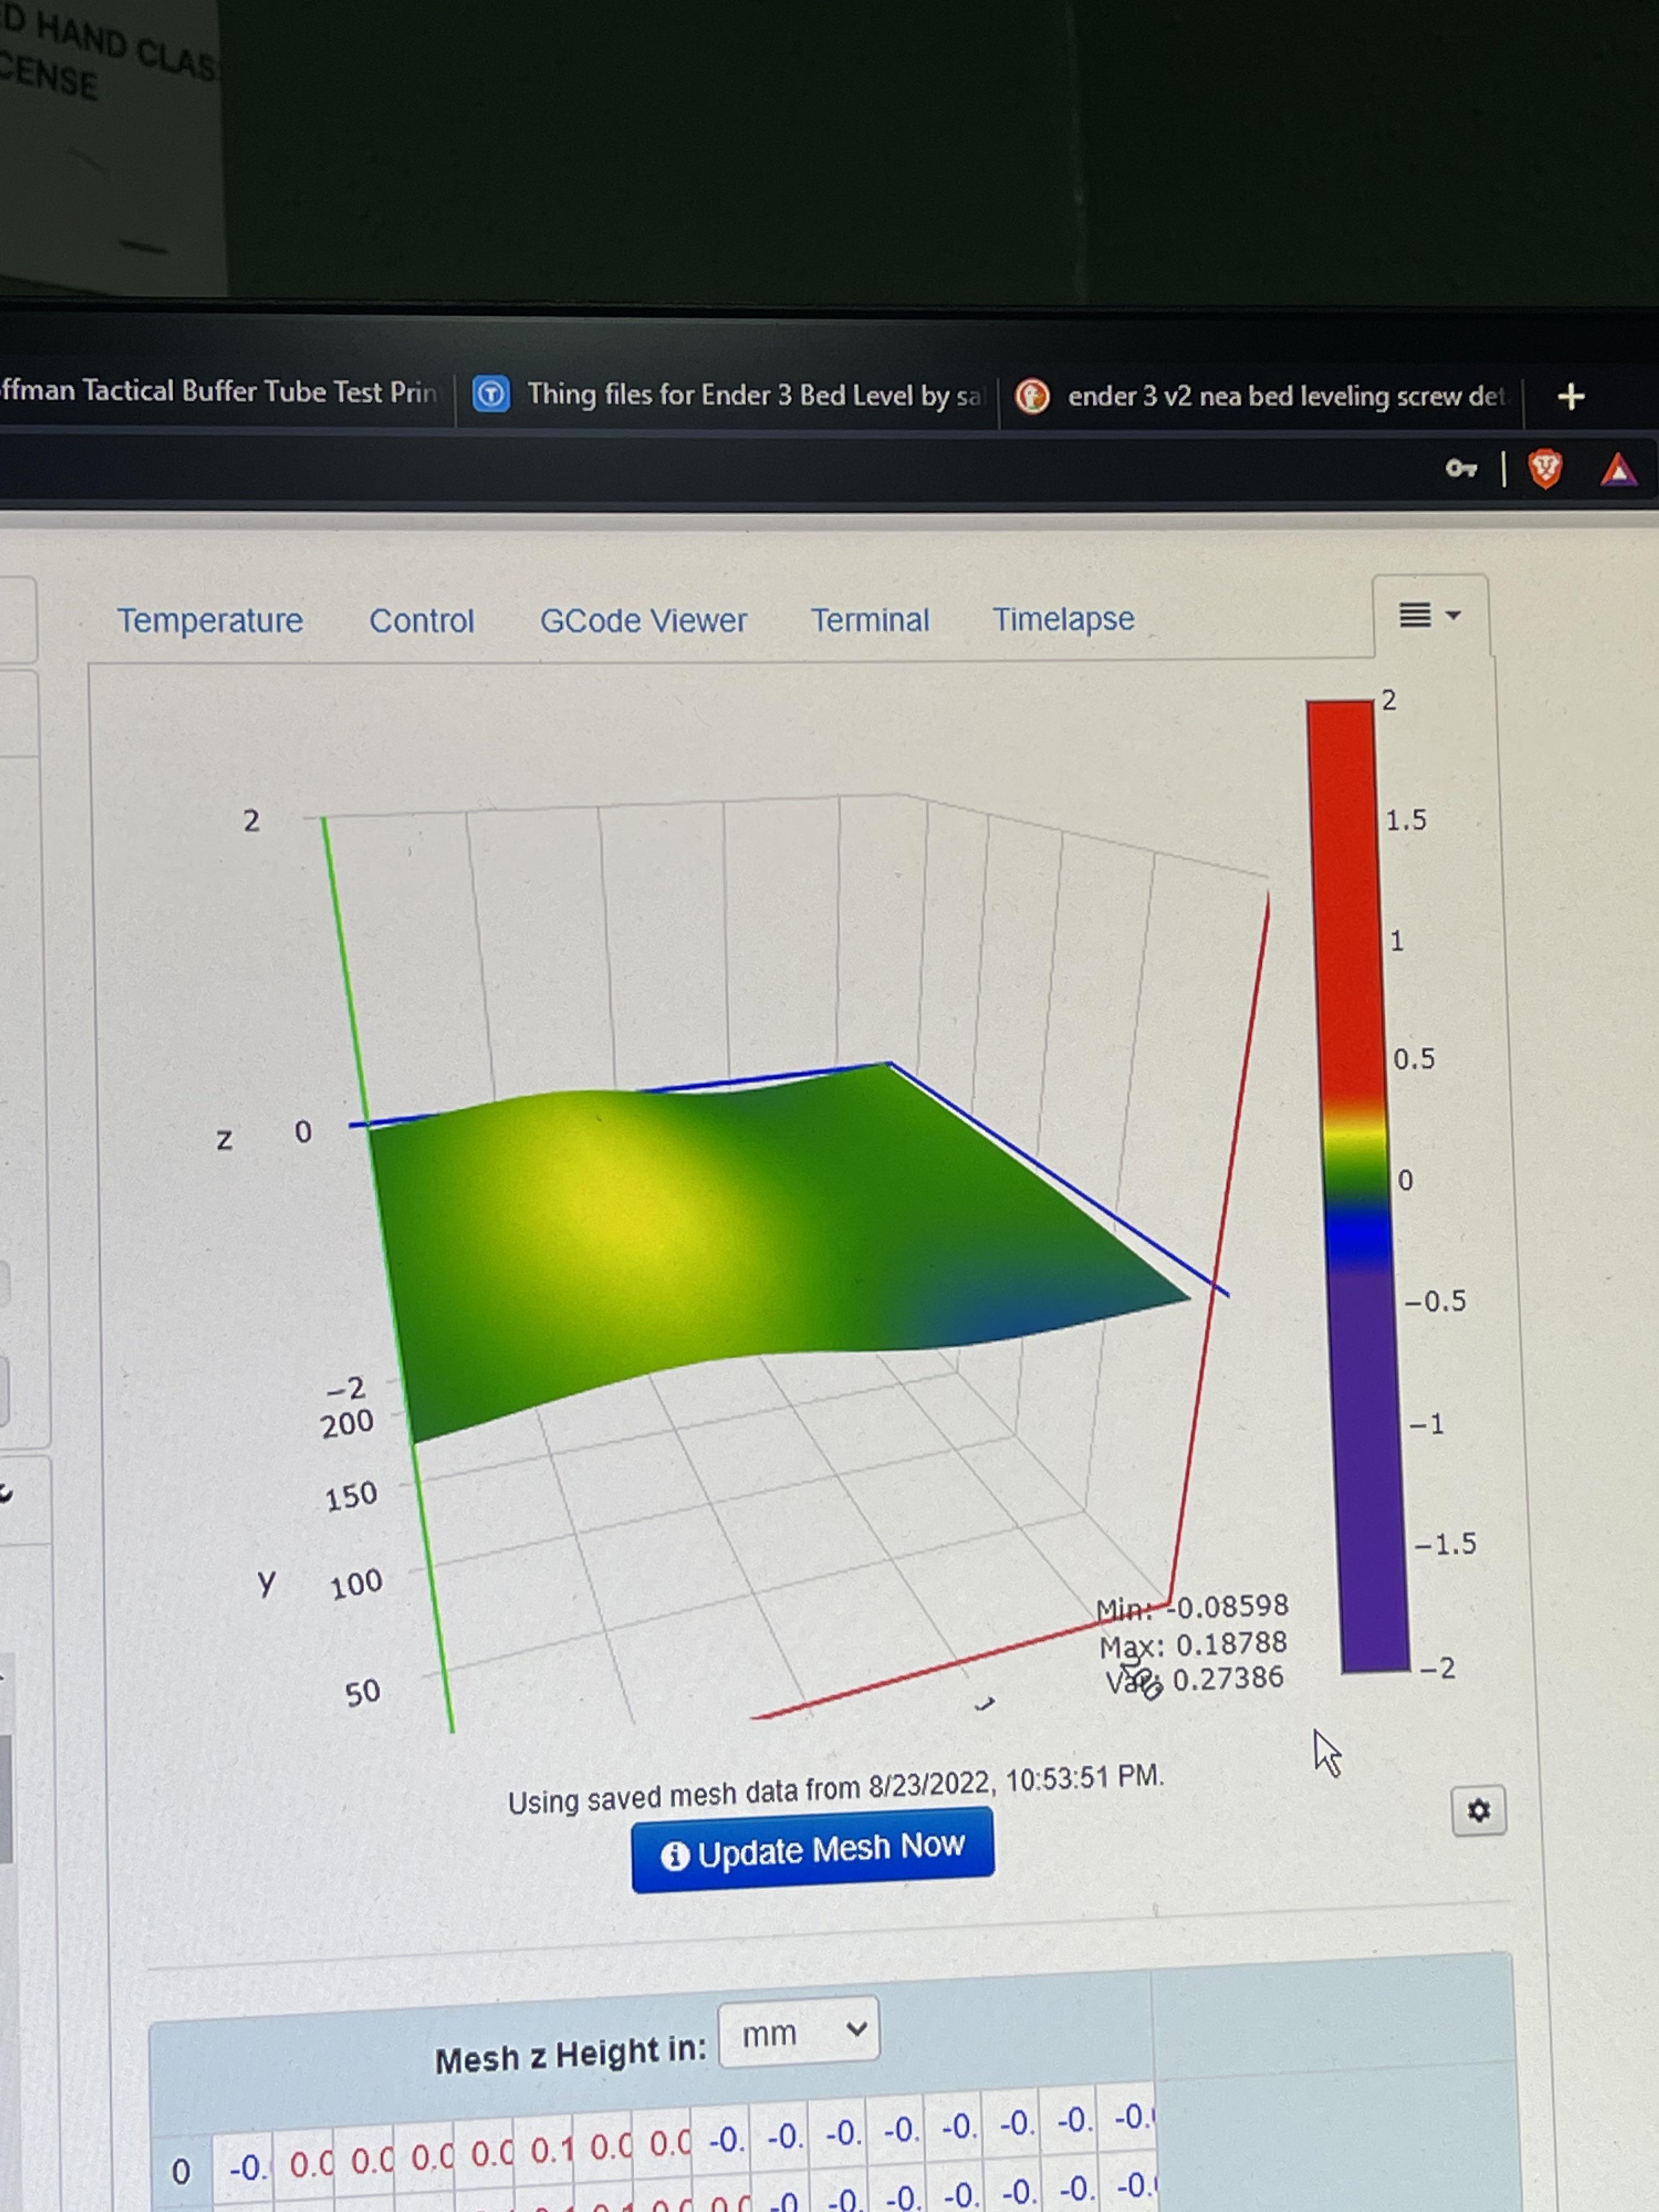
Task: Click the DuckDuckGo tab favicon
Action: coord(1032,397)
